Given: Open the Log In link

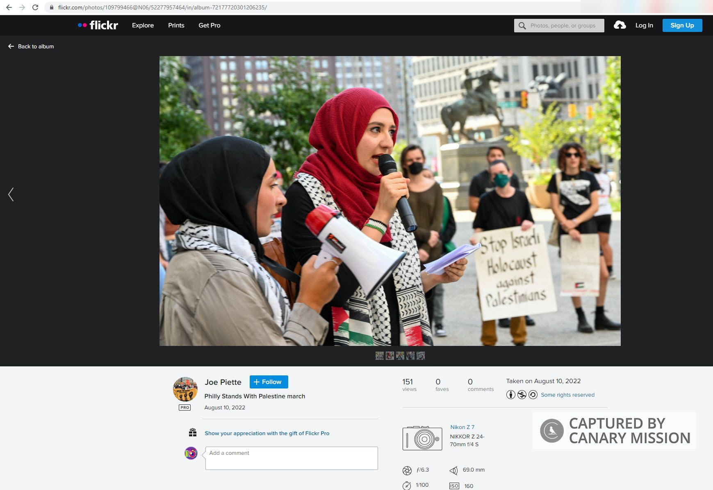Looking at the screenshot, I should click(644, 25).
